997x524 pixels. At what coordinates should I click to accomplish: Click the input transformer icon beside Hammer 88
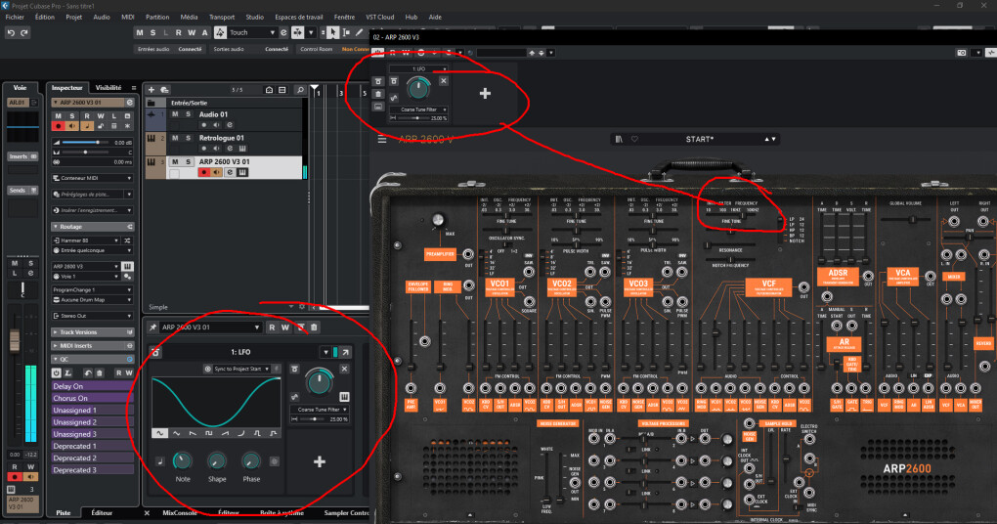pos(127,240)
